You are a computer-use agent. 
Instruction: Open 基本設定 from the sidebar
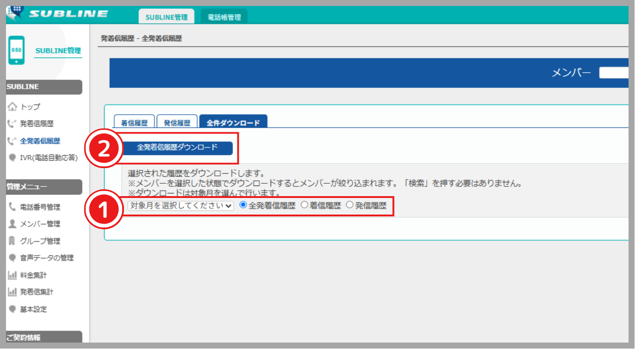(x=12, y=309)
